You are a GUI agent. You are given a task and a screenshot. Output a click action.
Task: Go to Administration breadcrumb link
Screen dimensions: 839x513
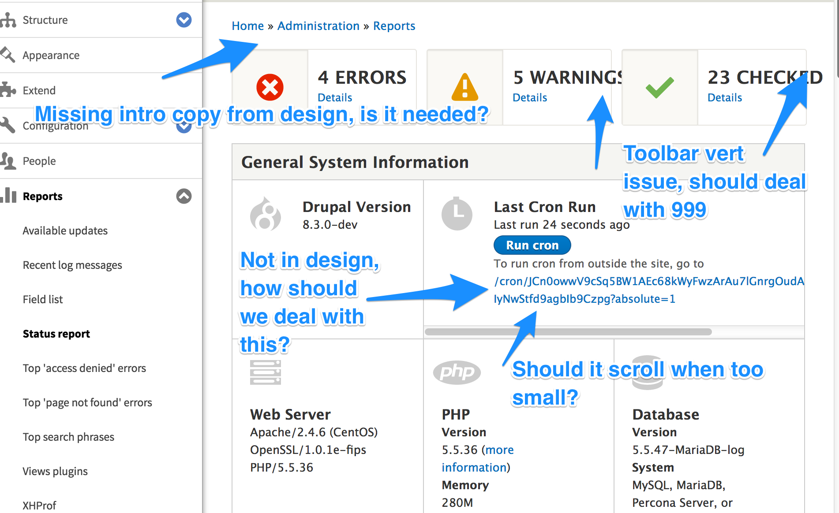pos(318,26)
